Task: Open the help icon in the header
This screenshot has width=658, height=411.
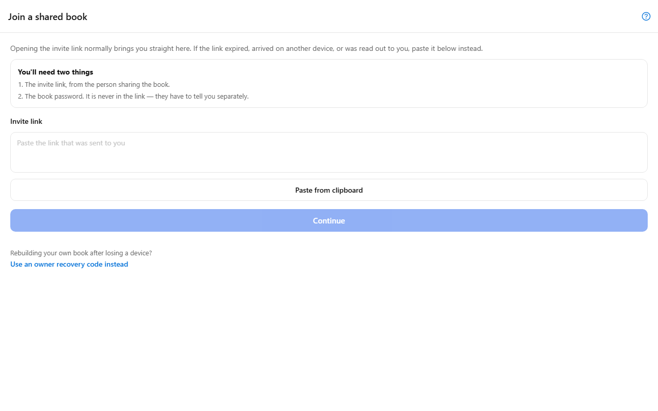Action: click(x=646, y=16)
